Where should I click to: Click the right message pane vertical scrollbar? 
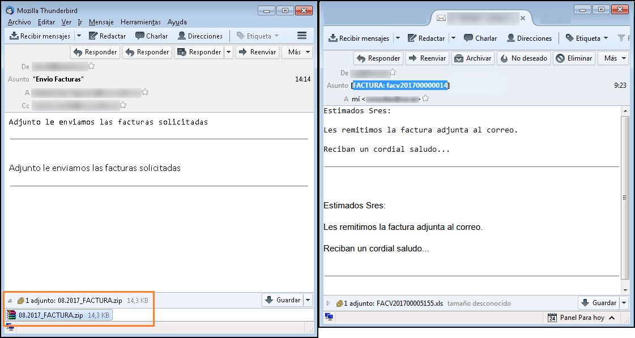[x=625, y=198]
